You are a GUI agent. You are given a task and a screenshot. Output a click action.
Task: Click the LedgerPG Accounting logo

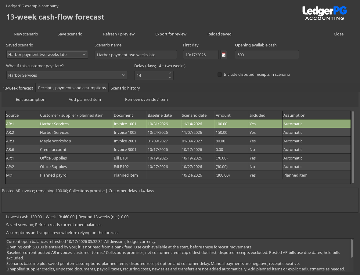point(324,13)
